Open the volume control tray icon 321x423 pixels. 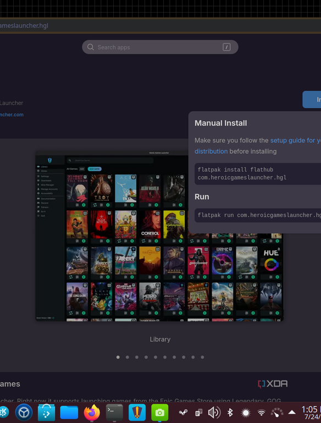[214, 413]
